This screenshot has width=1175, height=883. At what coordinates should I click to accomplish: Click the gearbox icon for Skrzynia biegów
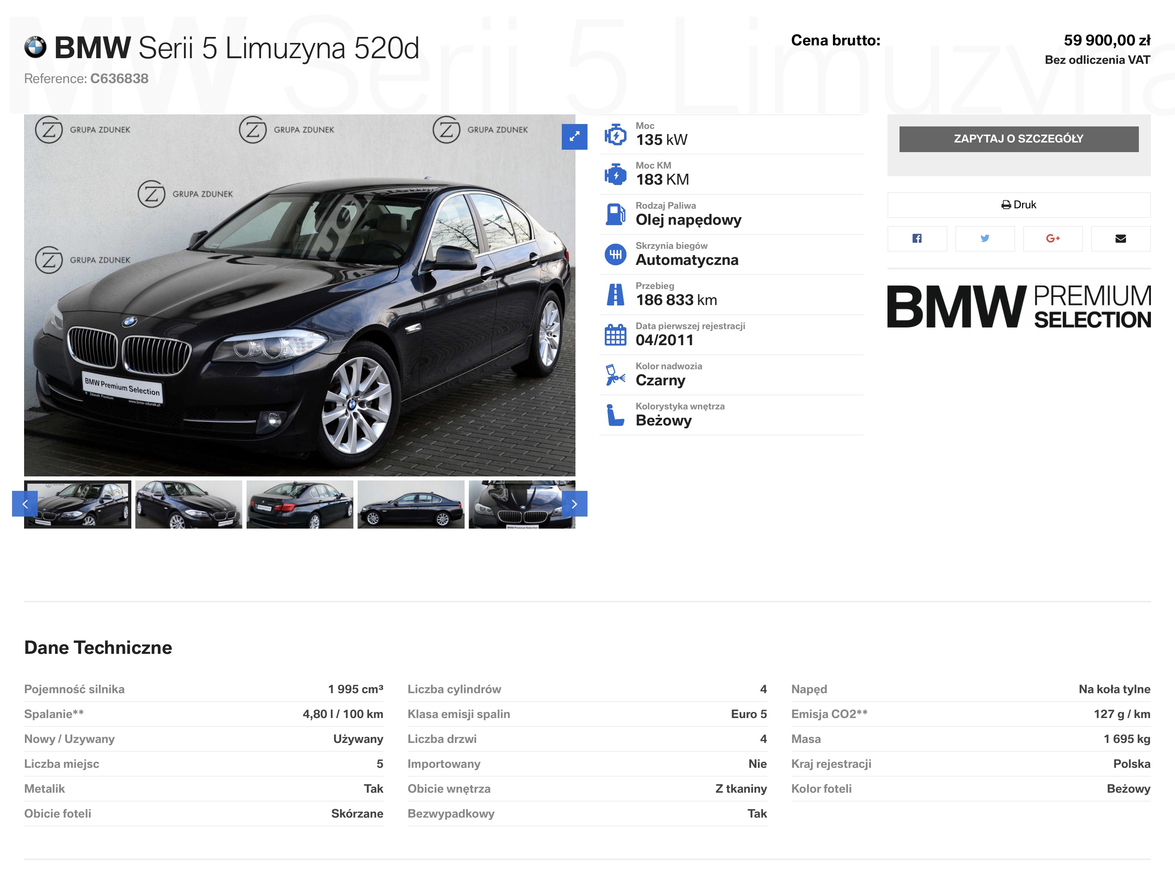[615, 254]
